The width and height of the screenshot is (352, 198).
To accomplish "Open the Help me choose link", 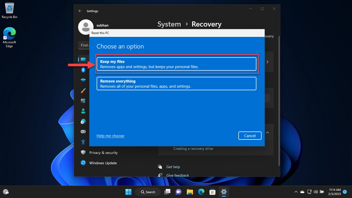I will point(110,136).
